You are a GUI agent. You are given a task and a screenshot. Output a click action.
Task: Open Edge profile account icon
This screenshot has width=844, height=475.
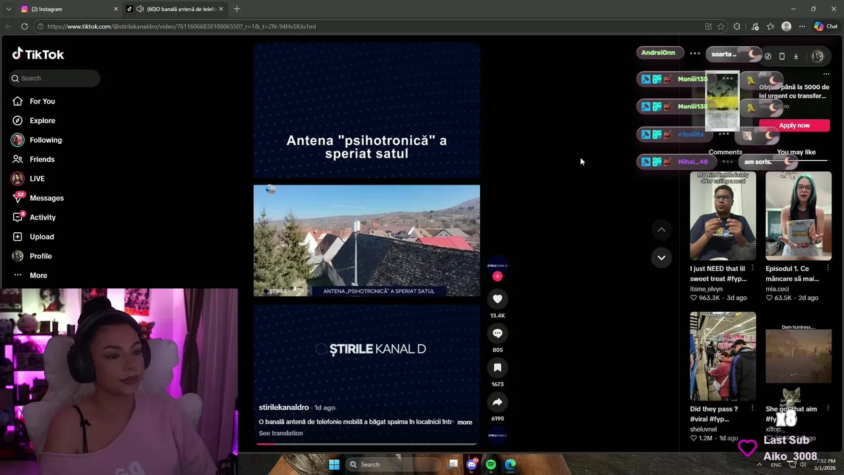click(786, 26)
